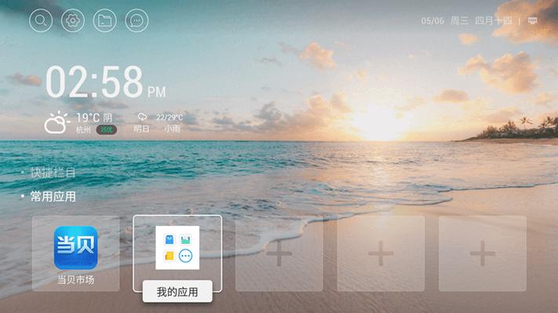Open the search icon at top left
558x313 pixels.
[x=41, y=20]
